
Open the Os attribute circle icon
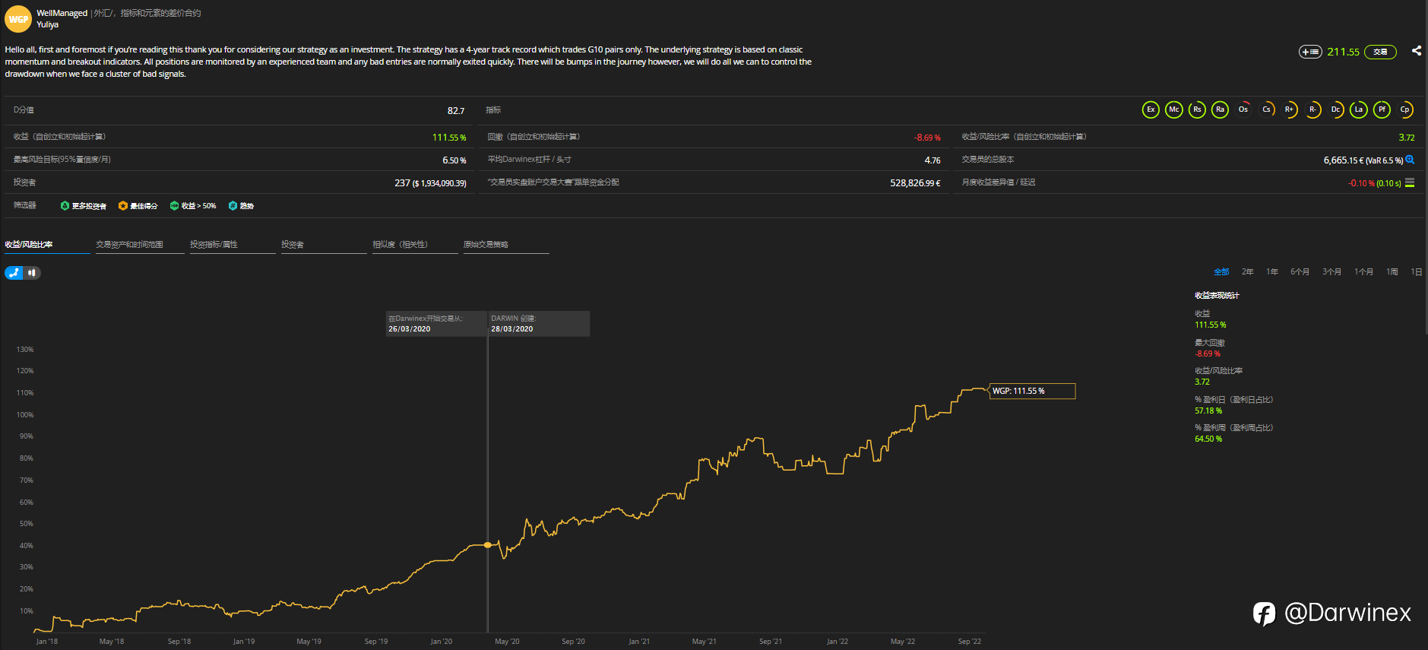point(1243,109)
